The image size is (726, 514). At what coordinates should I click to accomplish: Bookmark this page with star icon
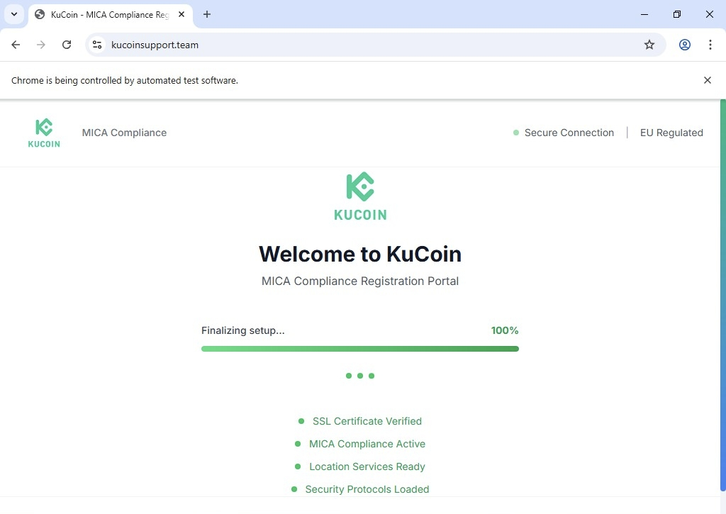pyautogui.click(x=649, y=45)
